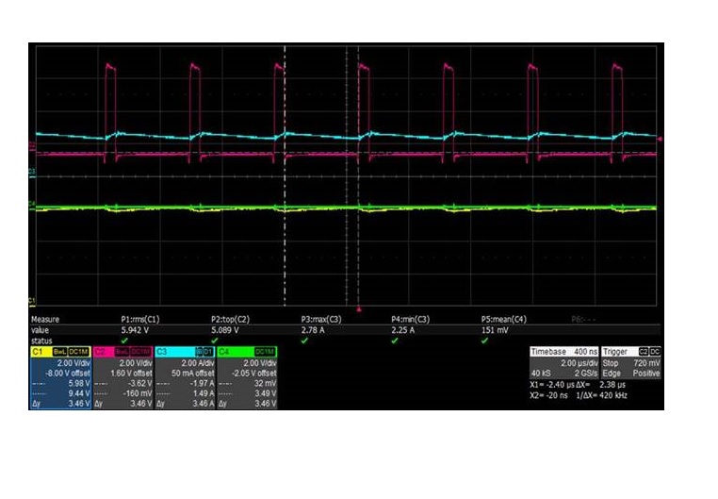This screenshot has width=718, height=499.
Task: Click the trigger level arrow at right edge
Action: (660, 139)
